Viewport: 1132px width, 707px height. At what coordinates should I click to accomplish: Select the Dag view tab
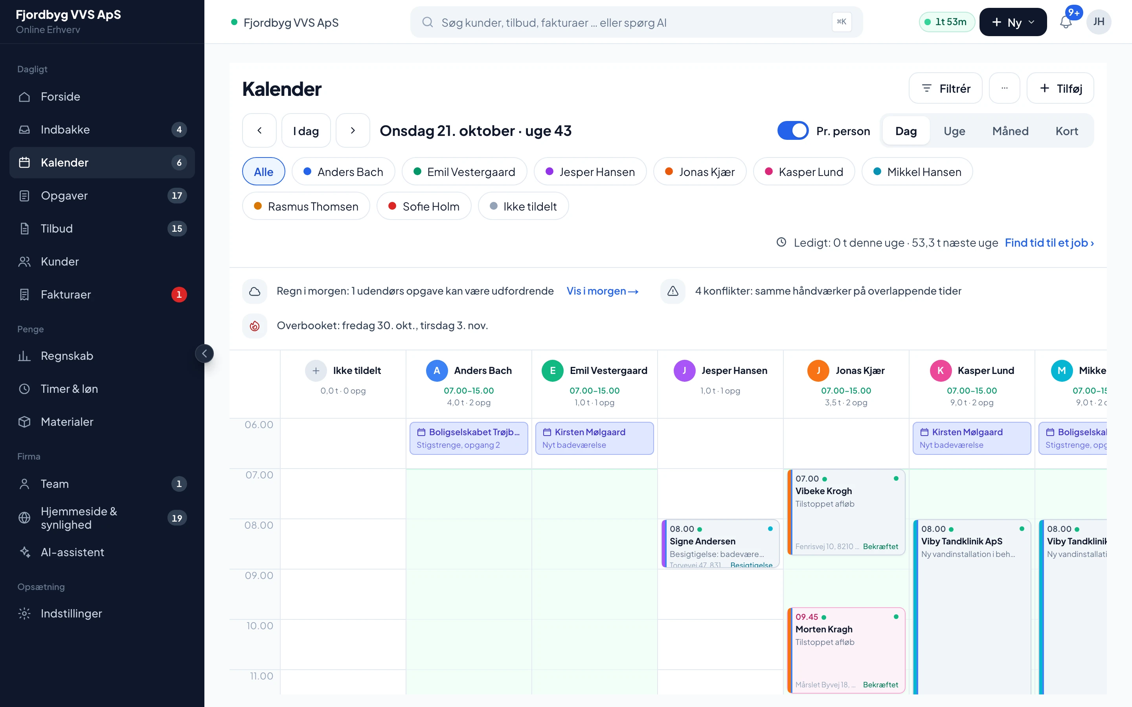click(906, 131)
